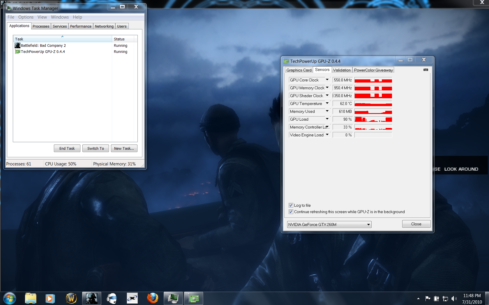Click the taskbar clock showing 11:48 PM

click(472, 295)
